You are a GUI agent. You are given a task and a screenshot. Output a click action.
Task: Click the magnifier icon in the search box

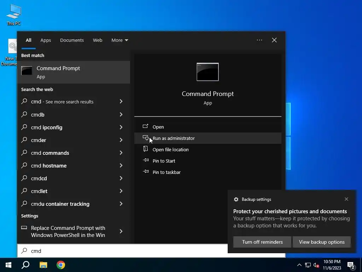[x=24, y=250]
